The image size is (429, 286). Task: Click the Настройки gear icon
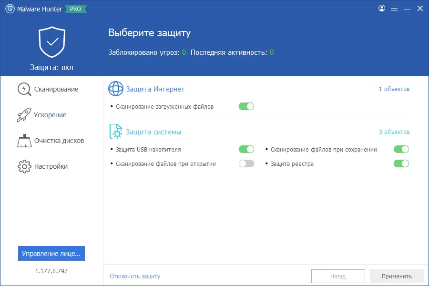(24, 166)
